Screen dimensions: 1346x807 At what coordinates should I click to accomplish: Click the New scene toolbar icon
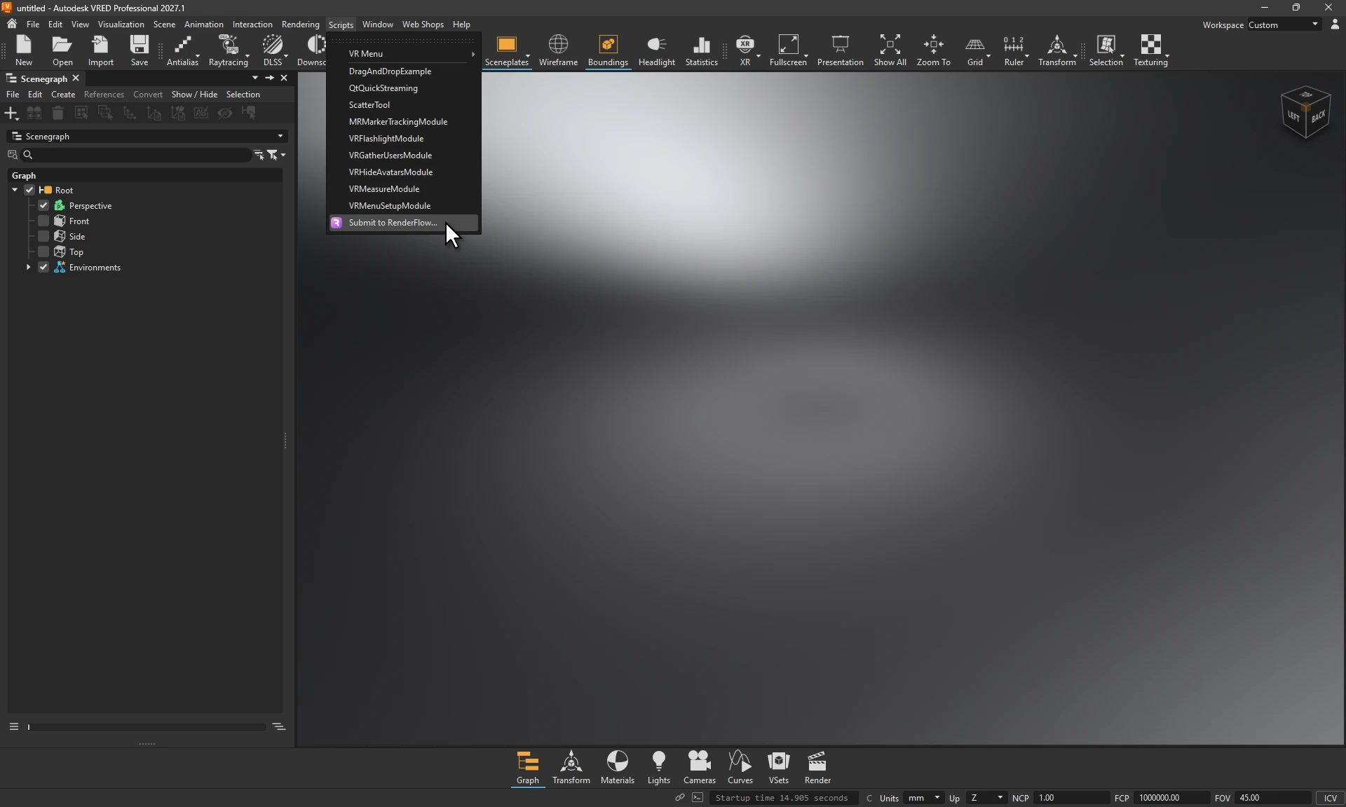pos(24,50)
